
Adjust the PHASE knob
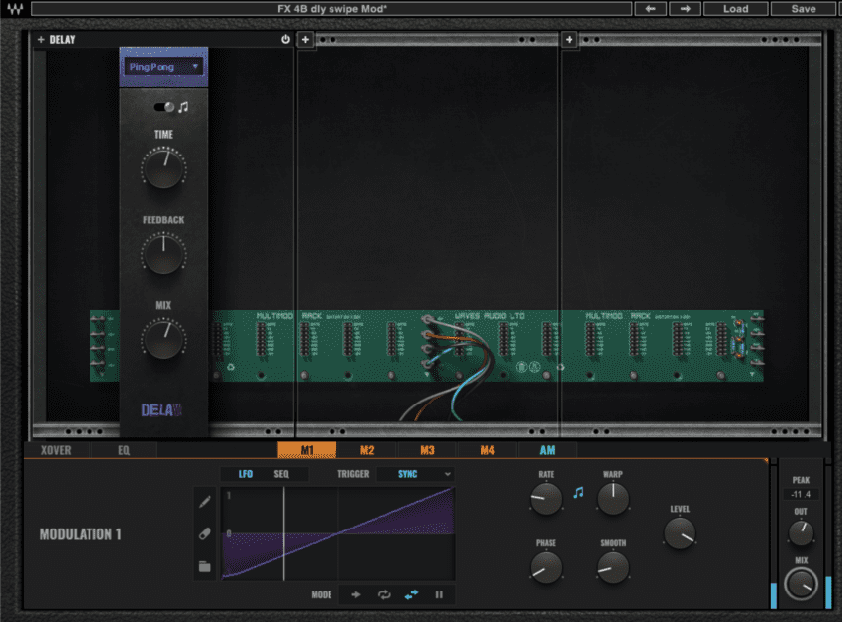(546, 567)
